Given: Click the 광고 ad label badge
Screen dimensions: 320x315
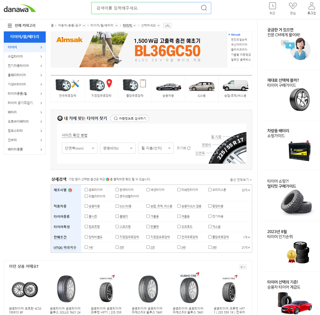Looking at the screenshot, I should (243, 267).
